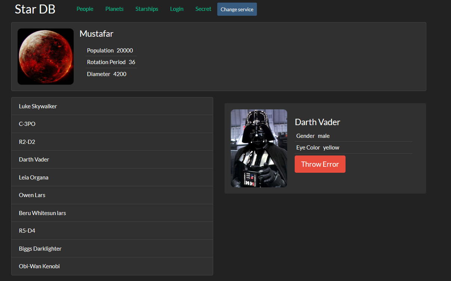Viewport: 451px width, 281px height.
Task: Open the Planets nav link
Action: [x=114, y=9]
